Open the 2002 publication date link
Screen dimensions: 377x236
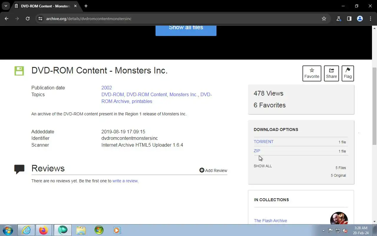[x=107, y=88]
